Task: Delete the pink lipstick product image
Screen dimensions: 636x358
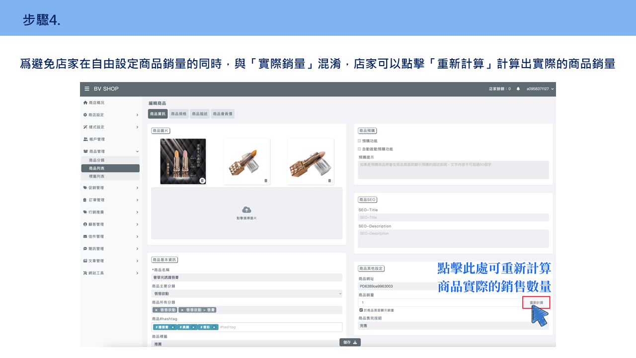Action: 329,180
